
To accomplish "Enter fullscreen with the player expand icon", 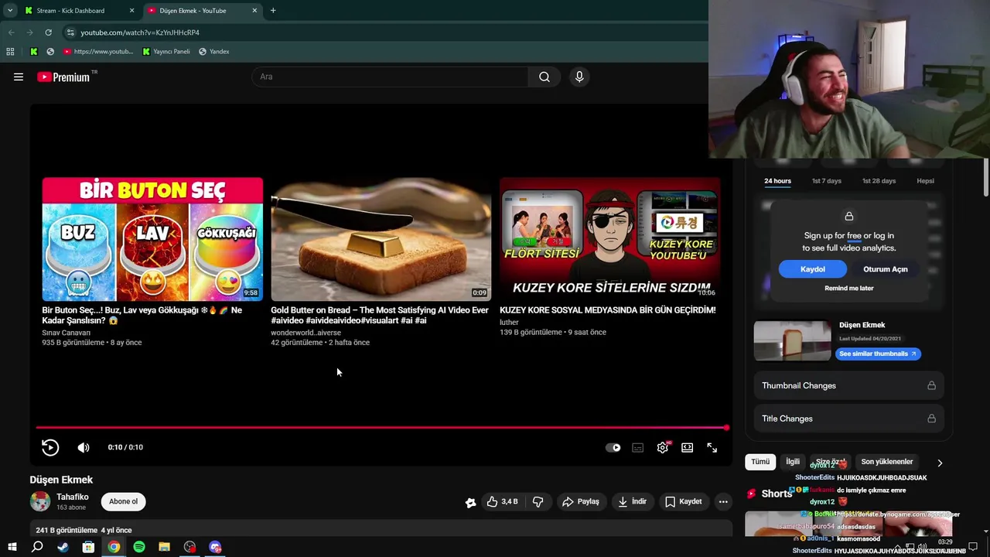I will pyautogui.click(x=712, y=447).
